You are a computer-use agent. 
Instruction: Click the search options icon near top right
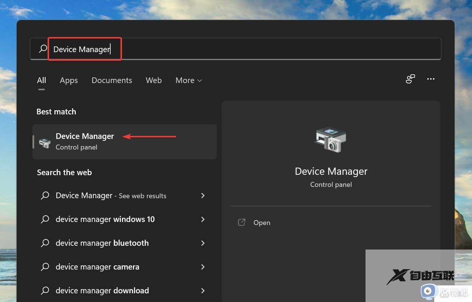410,79
